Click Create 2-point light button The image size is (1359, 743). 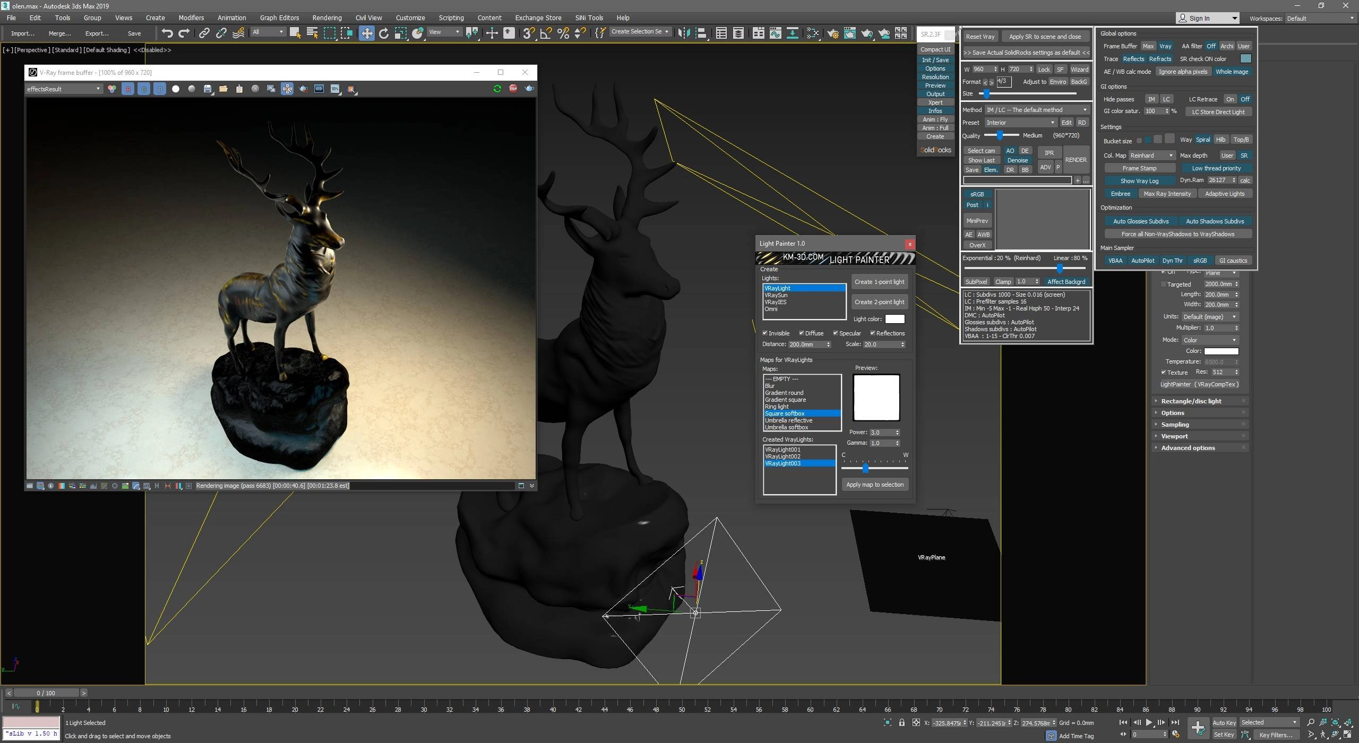879,302
